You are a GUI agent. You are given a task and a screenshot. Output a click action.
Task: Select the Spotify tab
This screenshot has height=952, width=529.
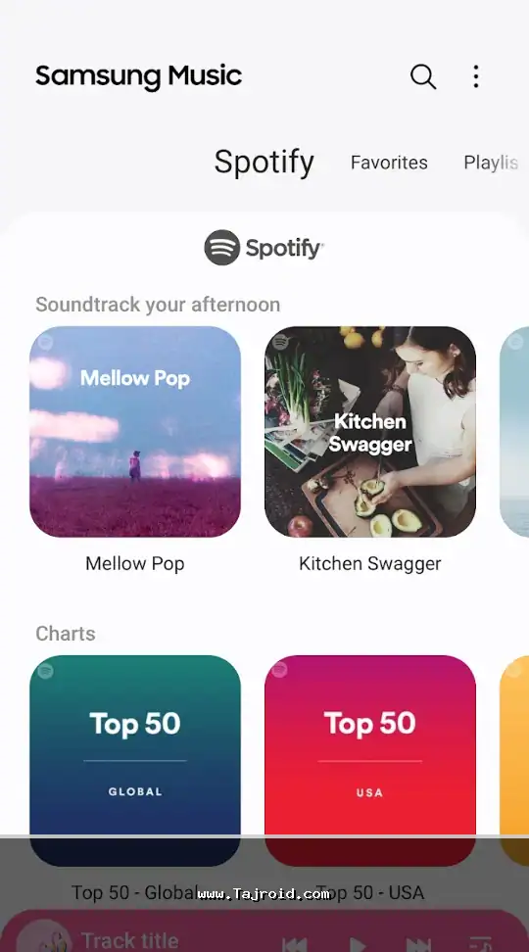point(264,163)
